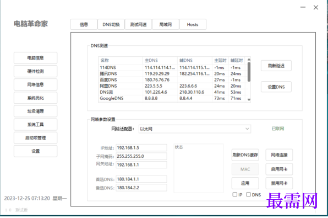The width and height of the screenshot is (328, 218).
Task: Sort by the 名称 column header
Action: pyautogui.click(x=121, y=60)
